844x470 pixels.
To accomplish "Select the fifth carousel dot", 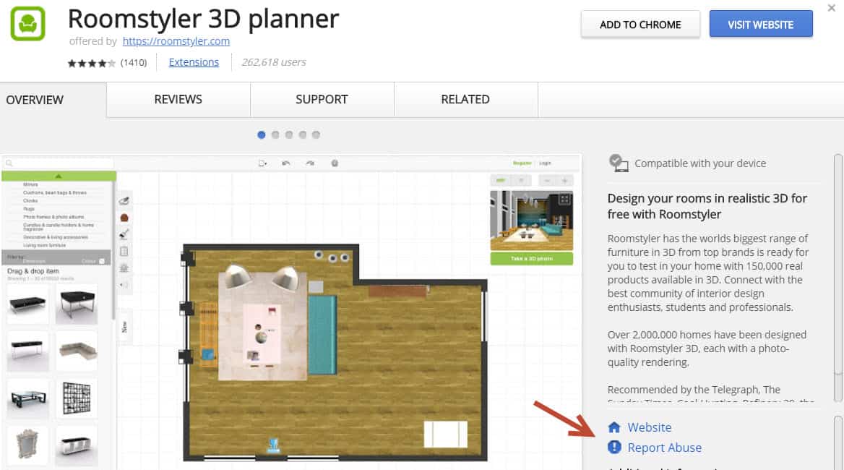I will (316, 134).
